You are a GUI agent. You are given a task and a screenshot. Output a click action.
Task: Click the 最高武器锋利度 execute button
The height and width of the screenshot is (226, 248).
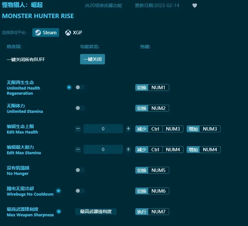coord(96,211)
